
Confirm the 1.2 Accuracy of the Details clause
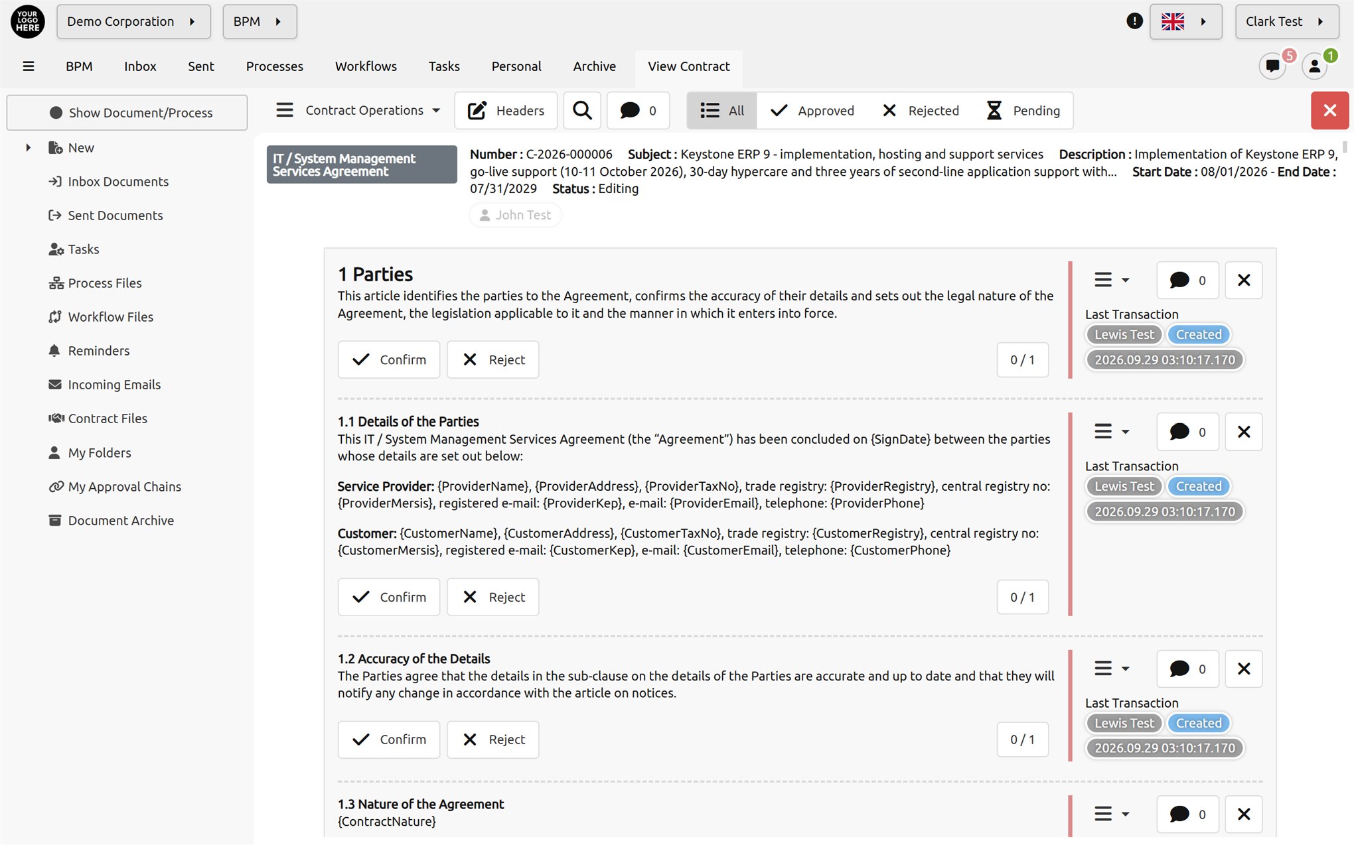pyautogui.click(x=389, y=740)
